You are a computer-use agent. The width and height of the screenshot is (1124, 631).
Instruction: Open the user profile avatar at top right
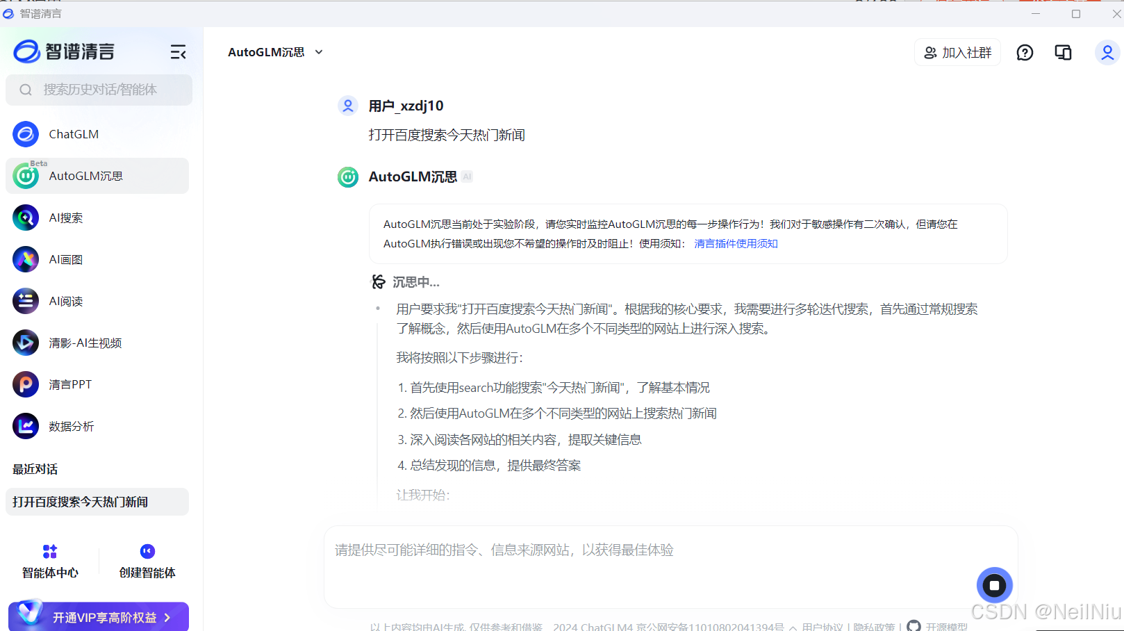tap(1107, 53)
